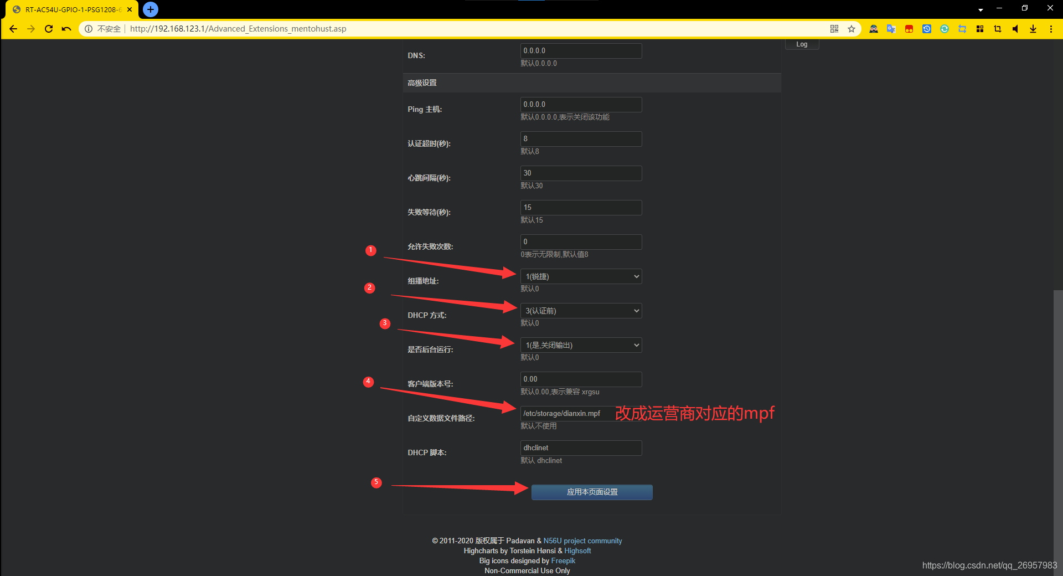
Task: Go back to the previous page
Action: pyautogui.click(x=13, y=29)
